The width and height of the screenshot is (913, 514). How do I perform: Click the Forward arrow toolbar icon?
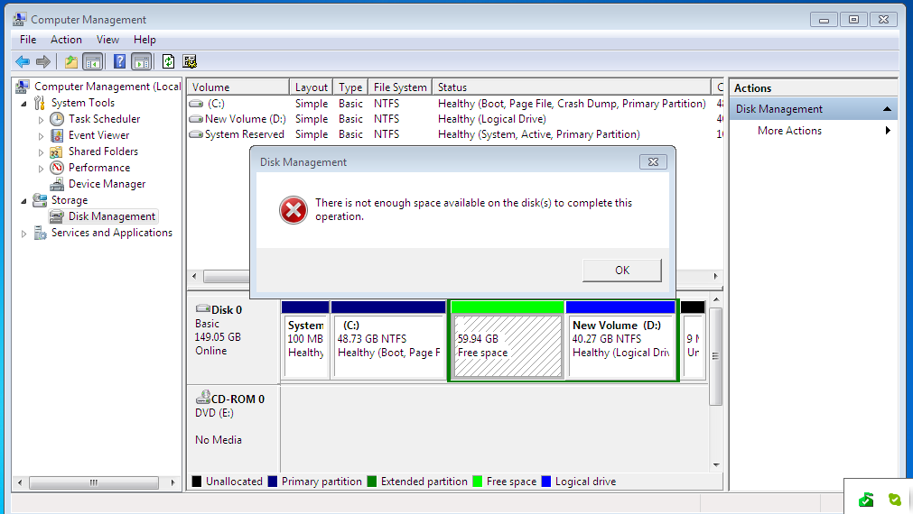(x=43, y=61)
